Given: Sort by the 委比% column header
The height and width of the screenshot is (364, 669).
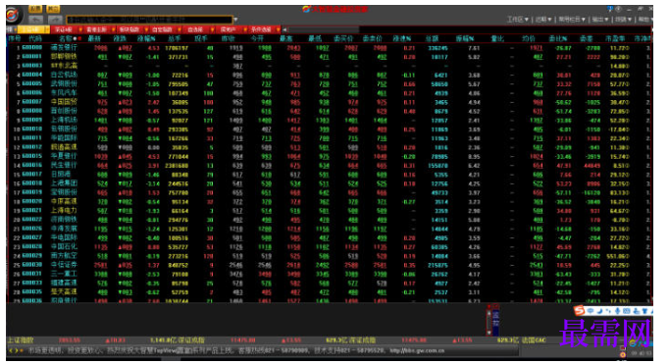Looking at the screenshot, I should (x=557, y=39).
